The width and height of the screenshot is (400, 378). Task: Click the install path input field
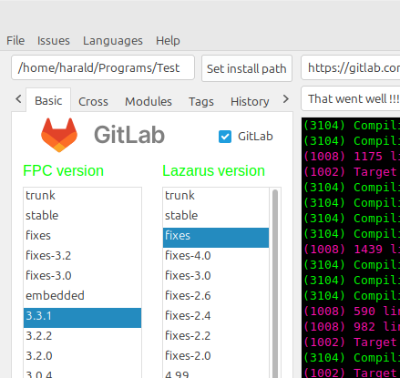pyautogui.click(x=103, y=67)
